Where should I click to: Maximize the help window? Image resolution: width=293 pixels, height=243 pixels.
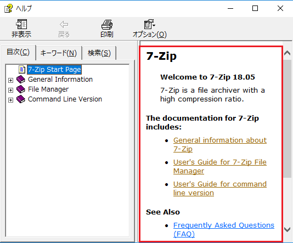255,8
